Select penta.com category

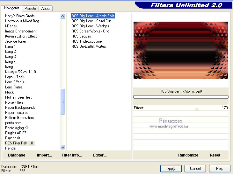coord(13,123)
